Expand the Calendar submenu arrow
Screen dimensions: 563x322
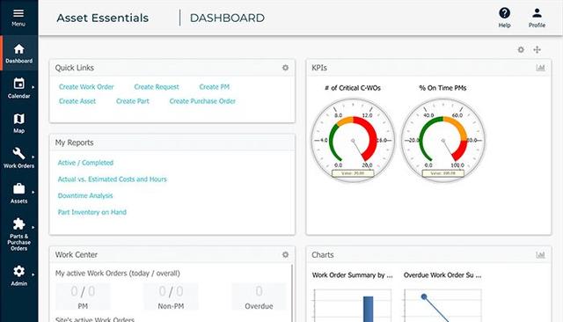tap(33, 87)
